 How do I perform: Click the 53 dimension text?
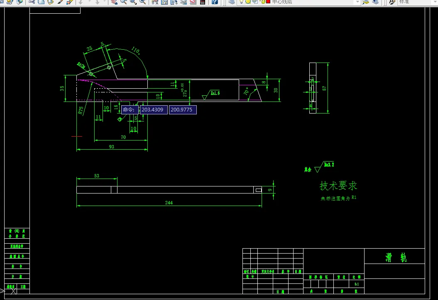pyautogui.click(x=97, y=176)
